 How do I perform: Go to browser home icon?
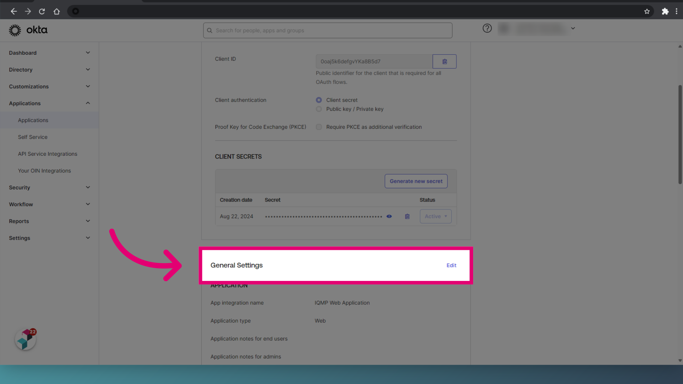[x=57, y=11]
